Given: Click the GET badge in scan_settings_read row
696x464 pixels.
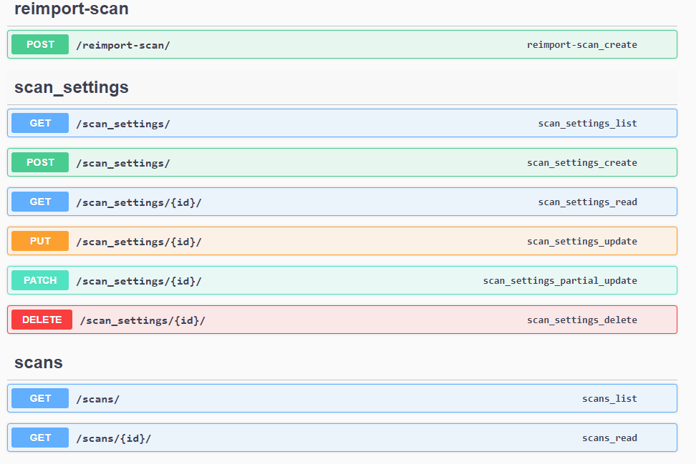Looking at the screenshot, I should tap(40, 202).
